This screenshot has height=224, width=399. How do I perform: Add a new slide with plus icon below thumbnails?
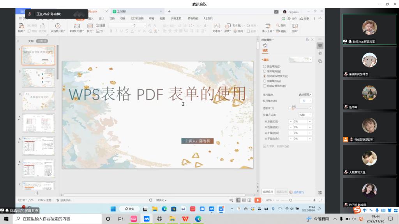click(37, 193)
